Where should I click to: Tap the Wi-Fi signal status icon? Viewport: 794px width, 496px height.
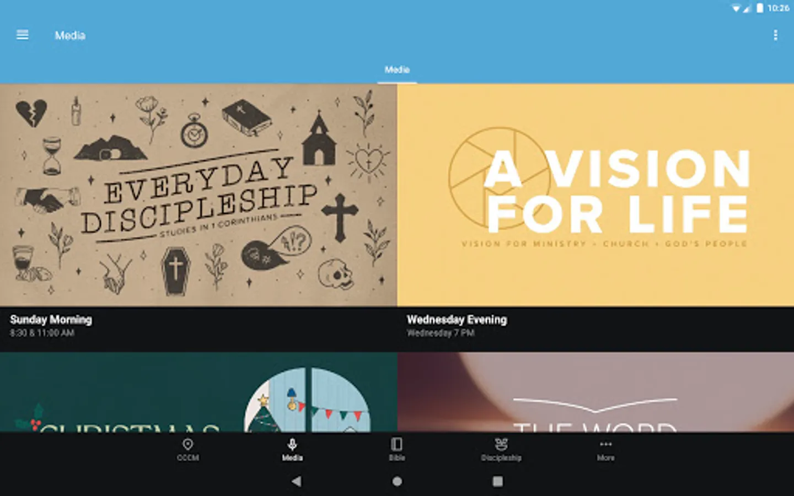click(736, 8)
